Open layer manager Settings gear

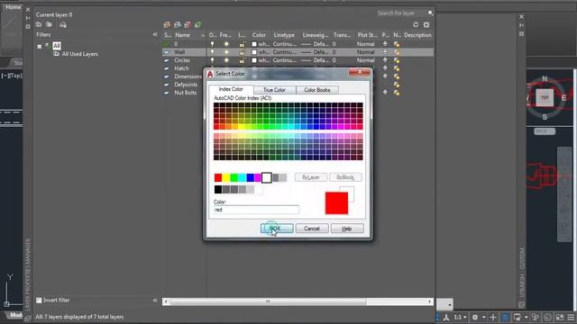[x=426, y=24]
